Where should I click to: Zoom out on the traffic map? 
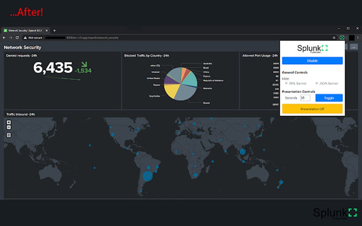[9, 127]
